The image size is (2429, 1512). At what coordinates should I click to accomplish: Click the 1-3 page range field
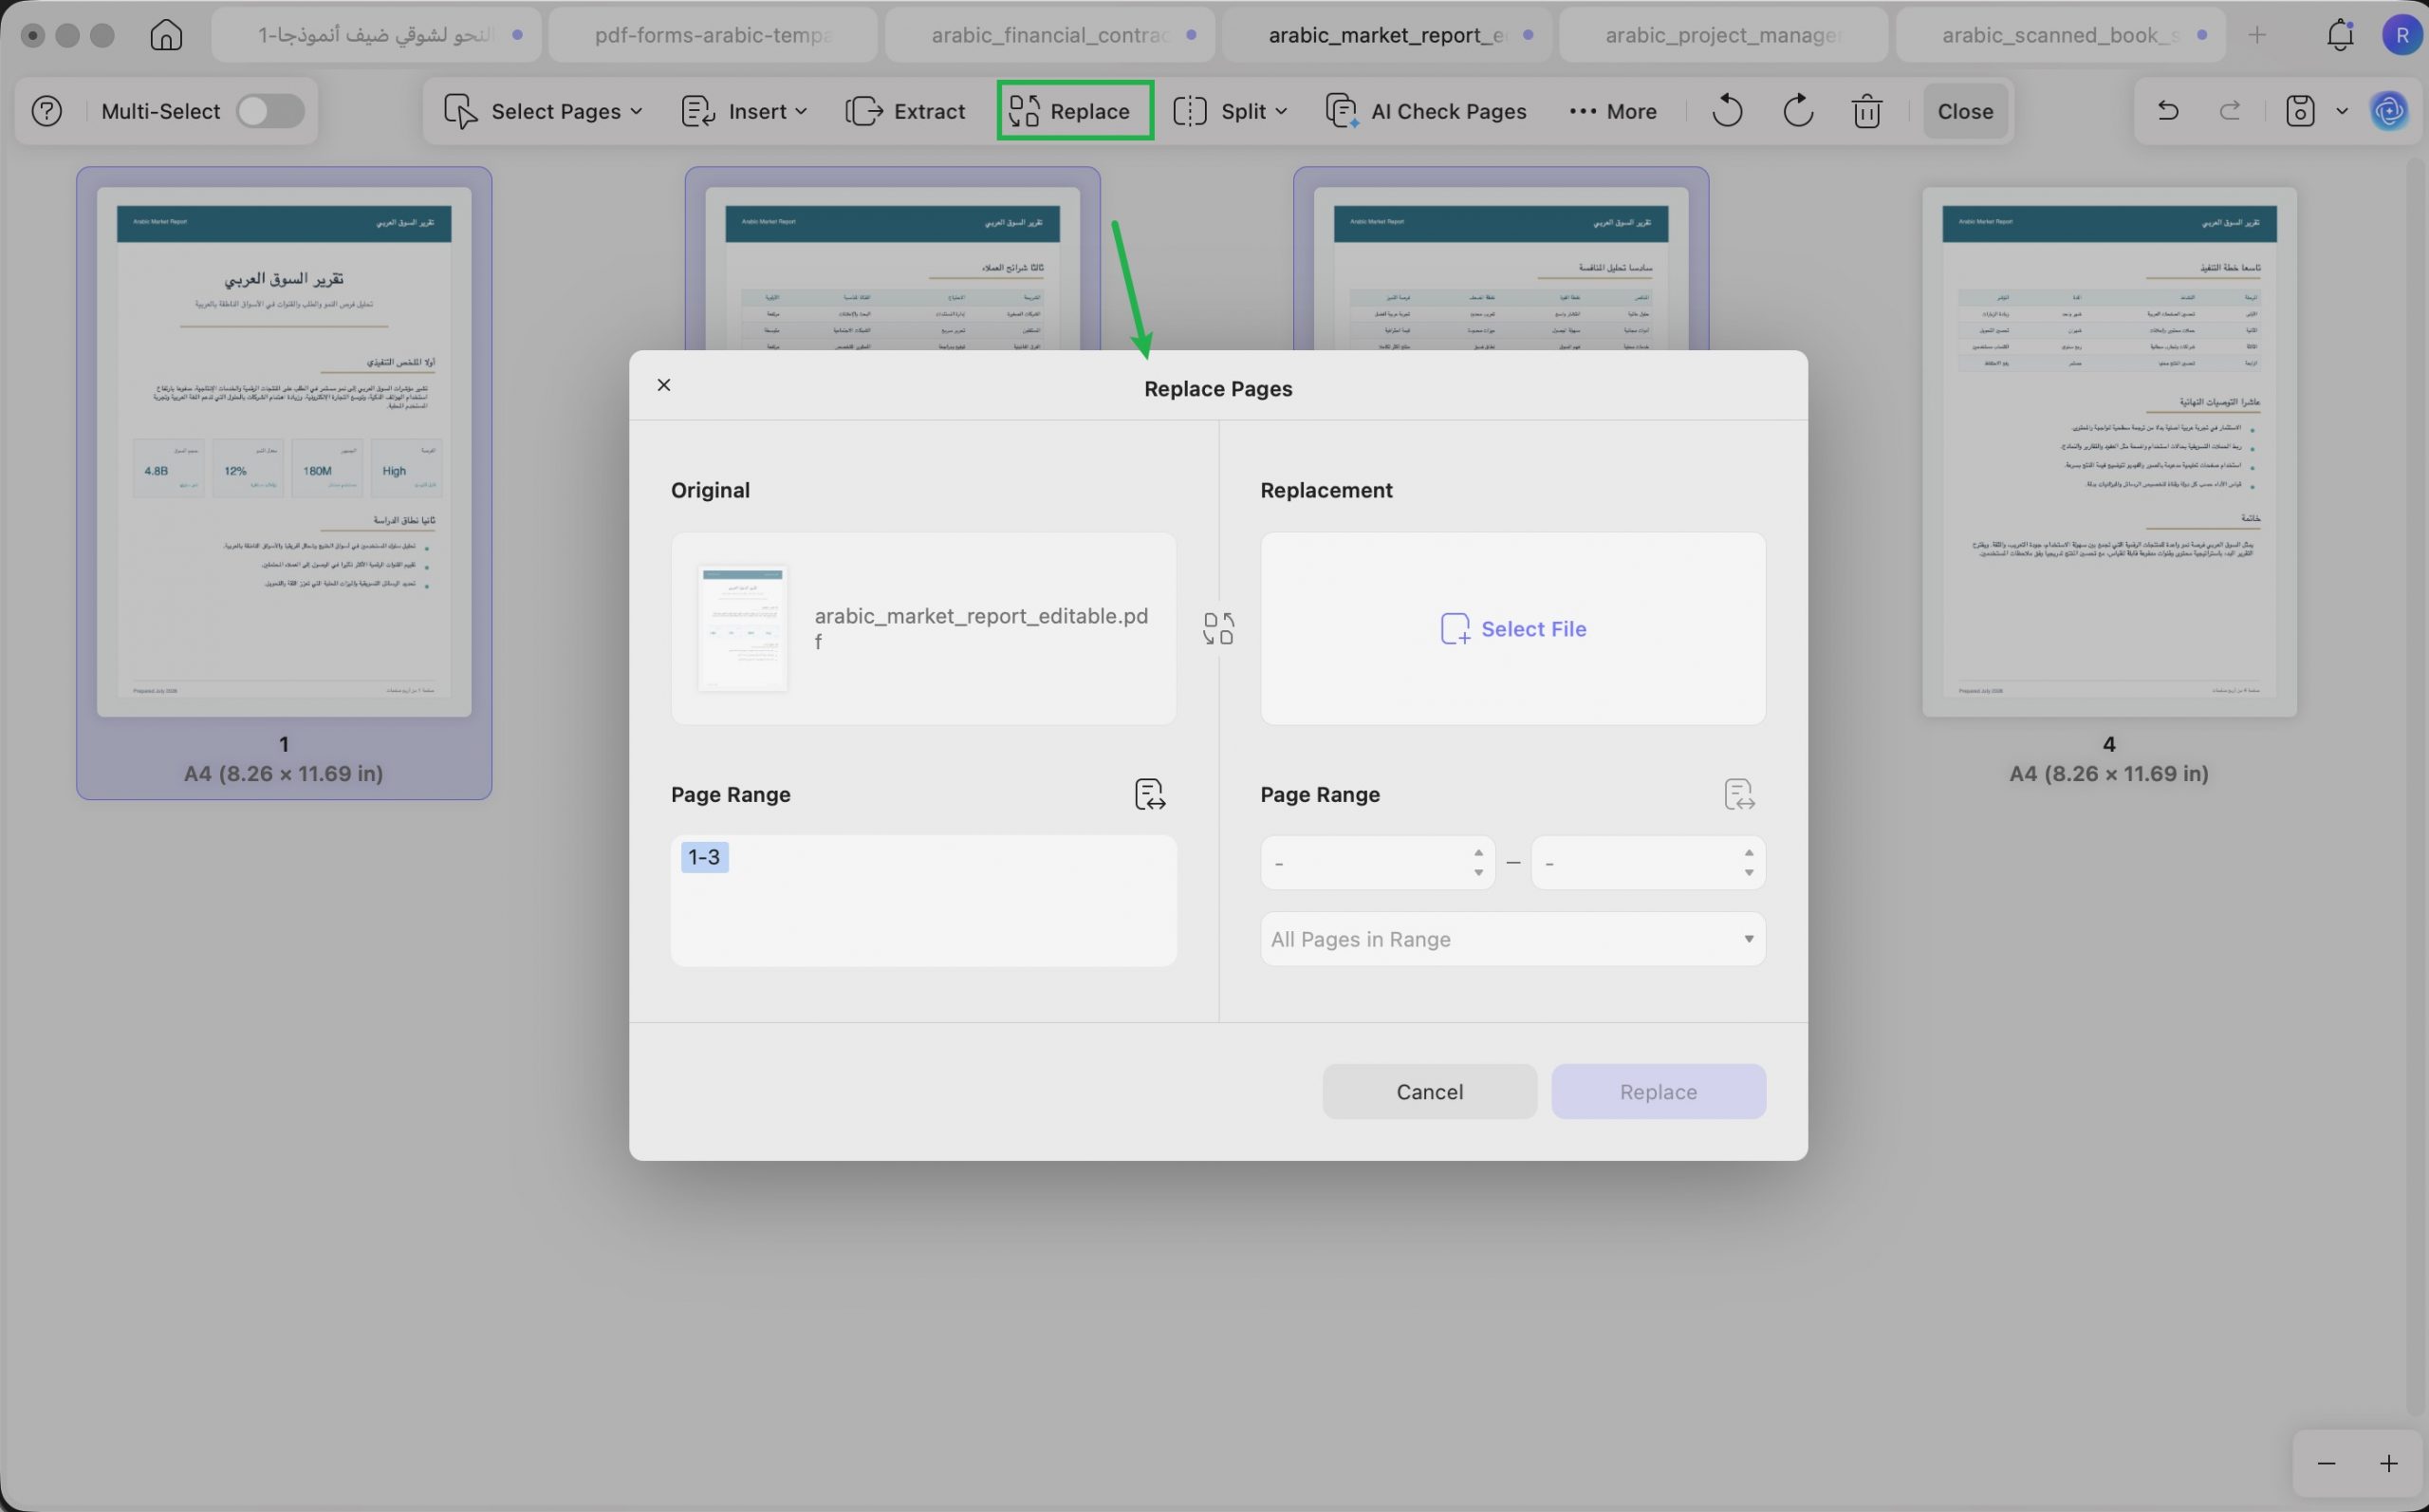[x=922, y=900]
